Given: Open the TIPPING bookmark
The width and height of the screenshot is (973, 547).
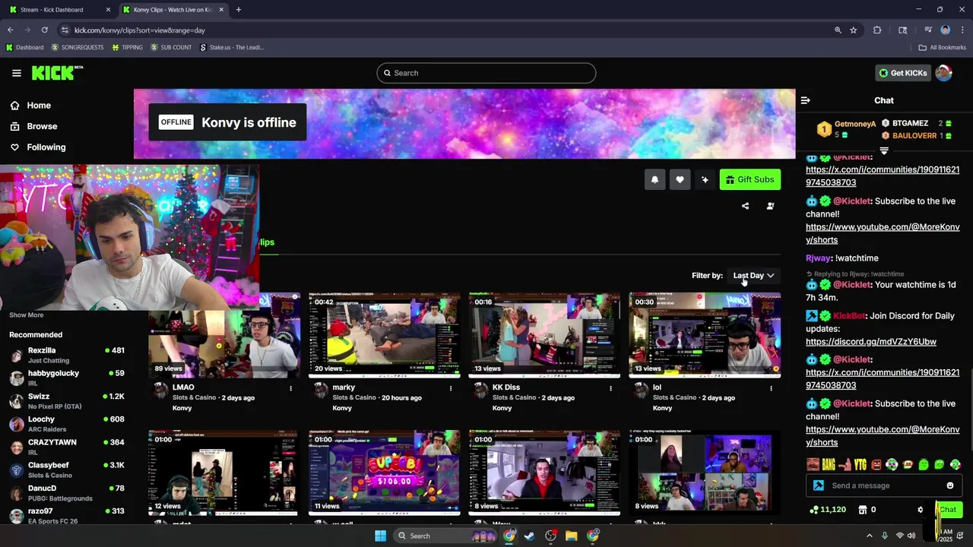Looking at the screenshot, I should (127, 47).
